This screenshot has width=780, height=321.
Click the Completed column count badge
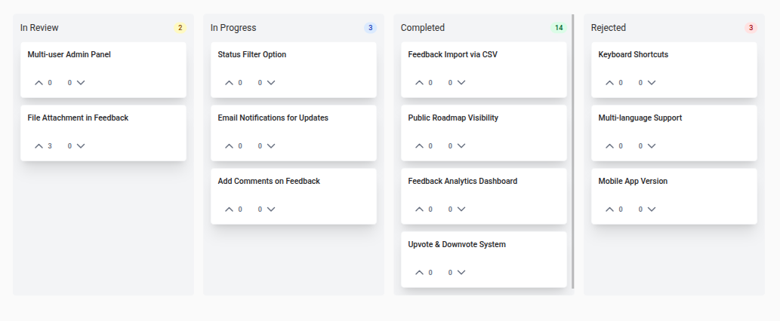coord(558,28)
